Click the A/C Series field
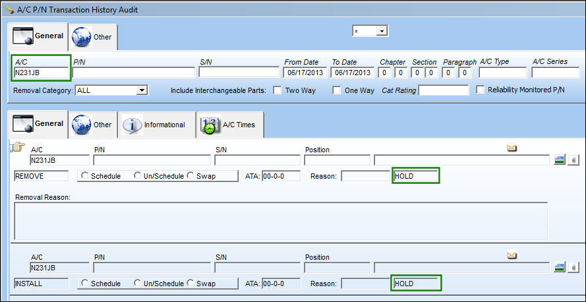This screenshot has width=586, height=302. [556, 73]
